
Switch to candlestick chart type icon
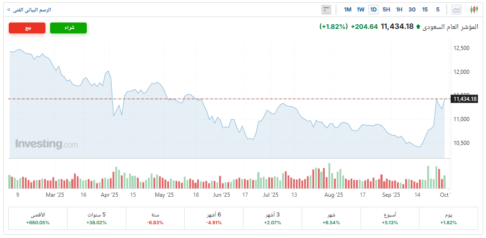[x=474, y=10]
